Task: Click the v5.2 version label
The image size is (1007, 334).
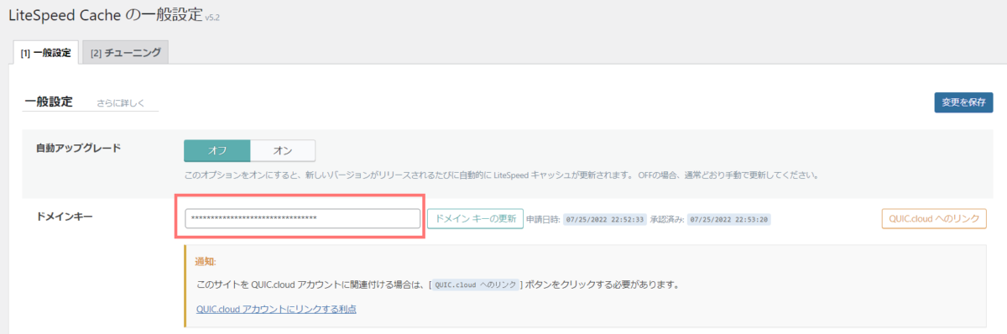Action: 212,18
